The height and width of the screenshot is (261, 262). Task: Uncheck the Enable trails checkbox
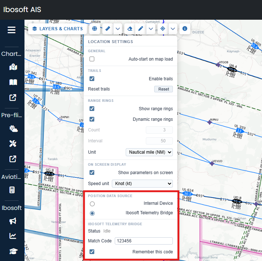tap(92, 79)
